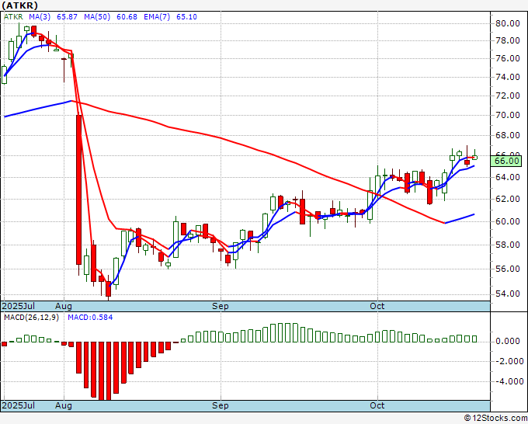
Task: Click the large red gap-down candle in August
Action: (78, 189)
